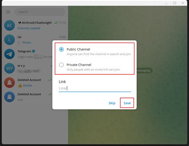Click the 'Photo' message preview
Viewport: 189px width, 146px height.
click(27, 43)
